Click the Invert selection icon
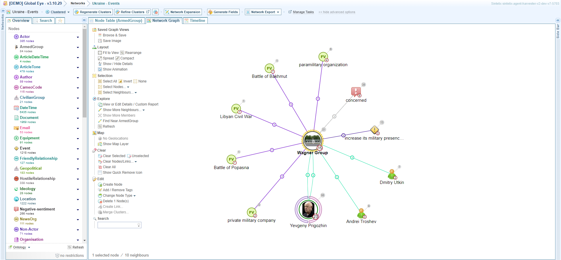Screen dimensions: 561x260 (x=120, y=81)
